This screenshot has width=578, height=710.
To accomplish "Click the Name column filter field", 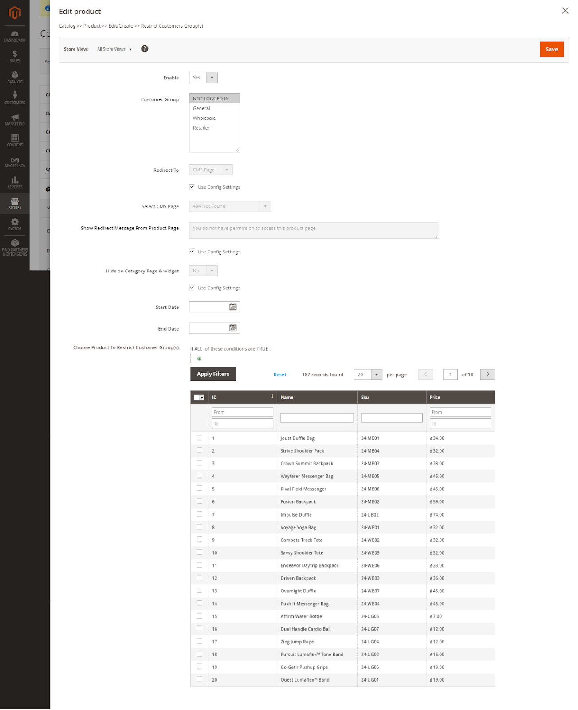I will coord(317,418).
